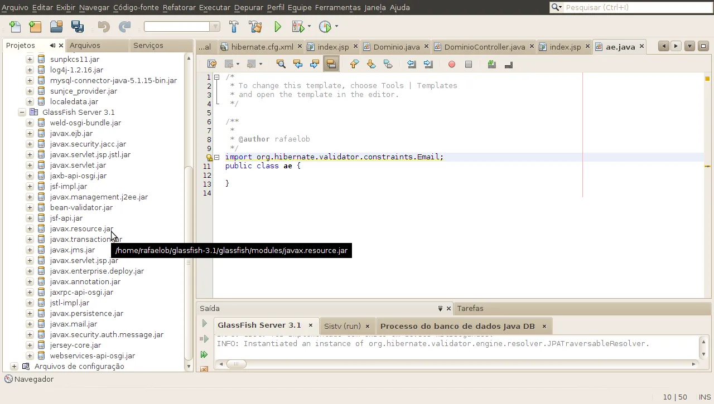Collapse the comment fold at line 1
This screenshot has width=714, height=404.
coord(217,77)
